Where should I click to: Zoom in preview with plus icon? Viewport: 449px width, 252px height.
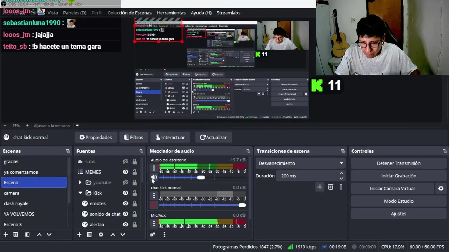(x=27, y=125)
